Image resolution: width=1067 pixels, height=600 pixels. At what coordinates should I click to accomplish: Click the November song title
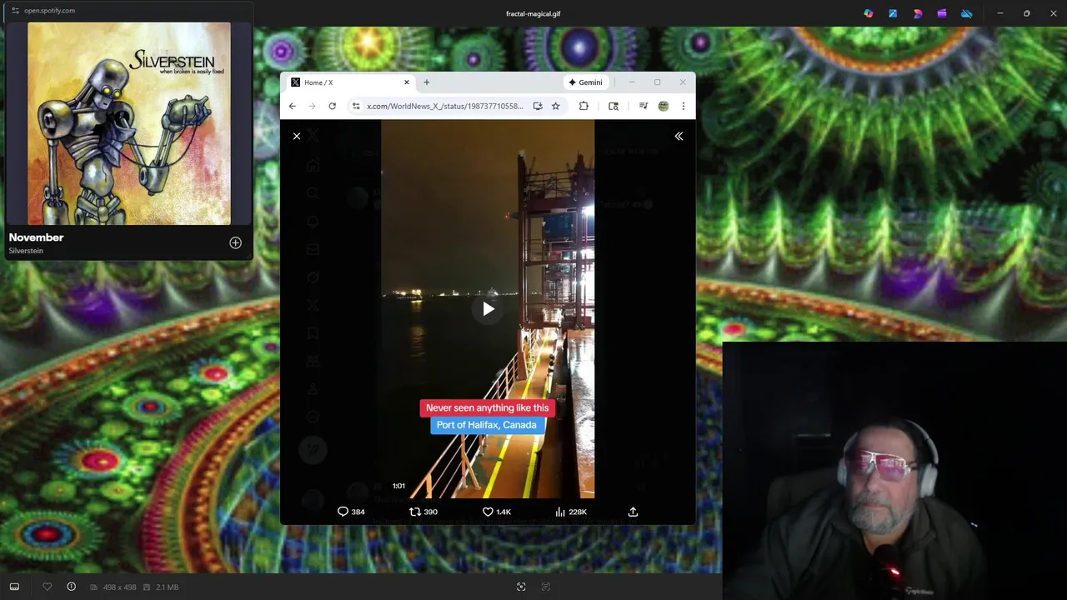tap(36, 237)
